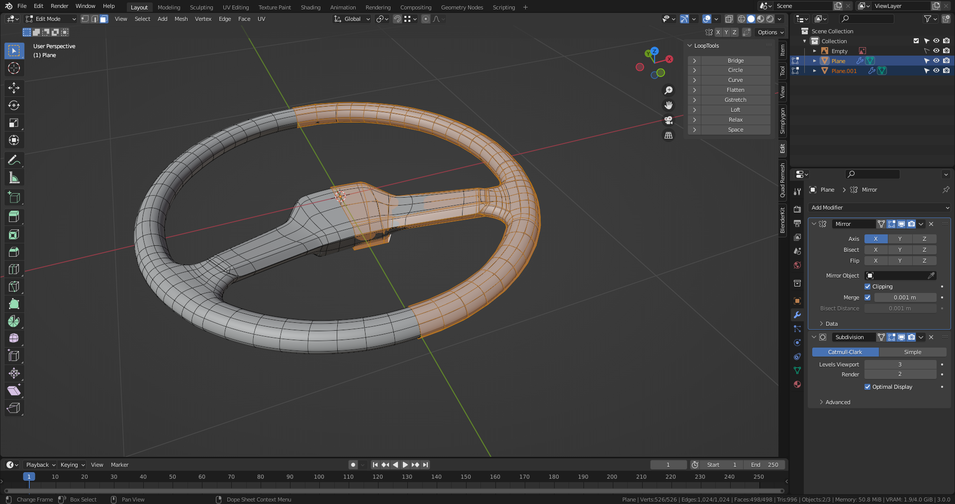
Task: Select the Annotate pencil tool
Action: 14,160
